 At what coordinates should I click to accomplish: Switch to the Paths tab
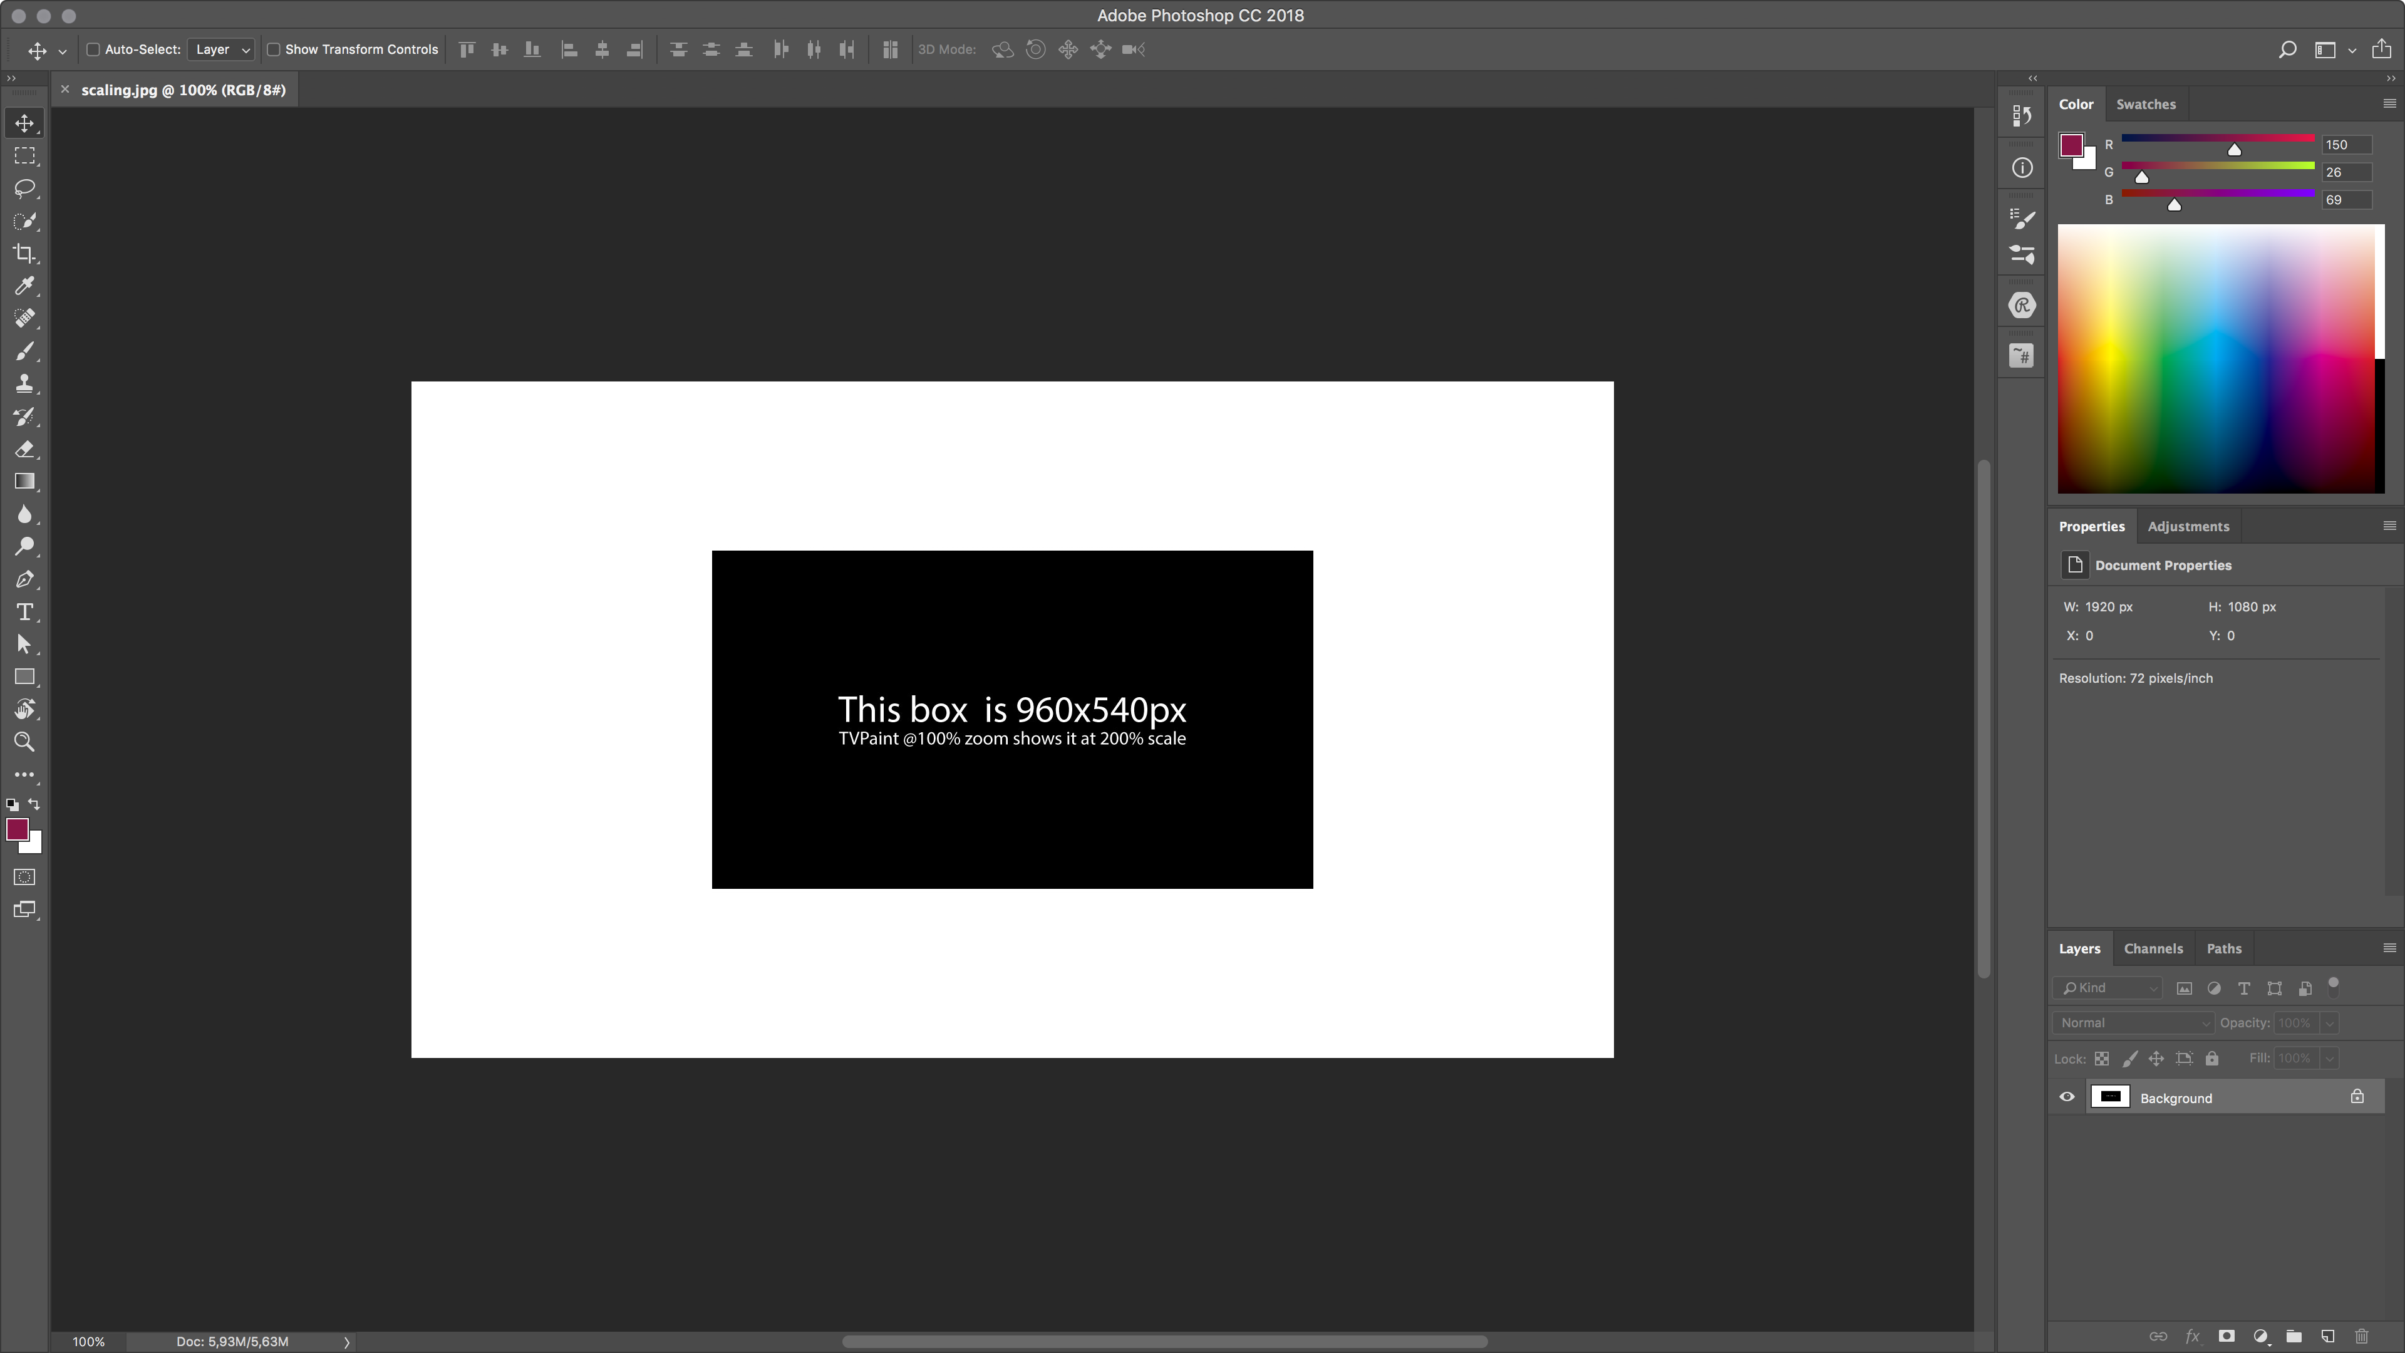click(x=2224, y=949)
